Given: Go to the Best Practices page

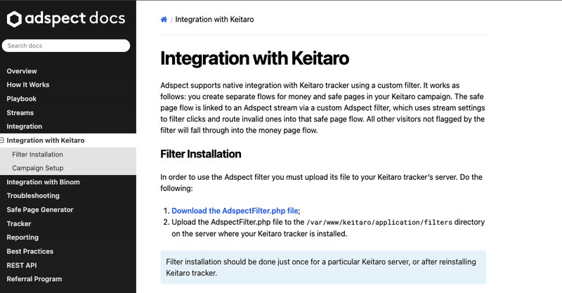Looking at the screenshot, I should [x=30, y=251].
